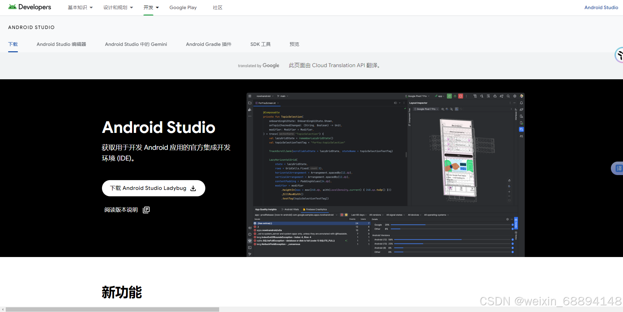The image size is (623, 312).
Task: Click the horizontal scrollbar thumb at bottom
Action: tap(112, 309)
